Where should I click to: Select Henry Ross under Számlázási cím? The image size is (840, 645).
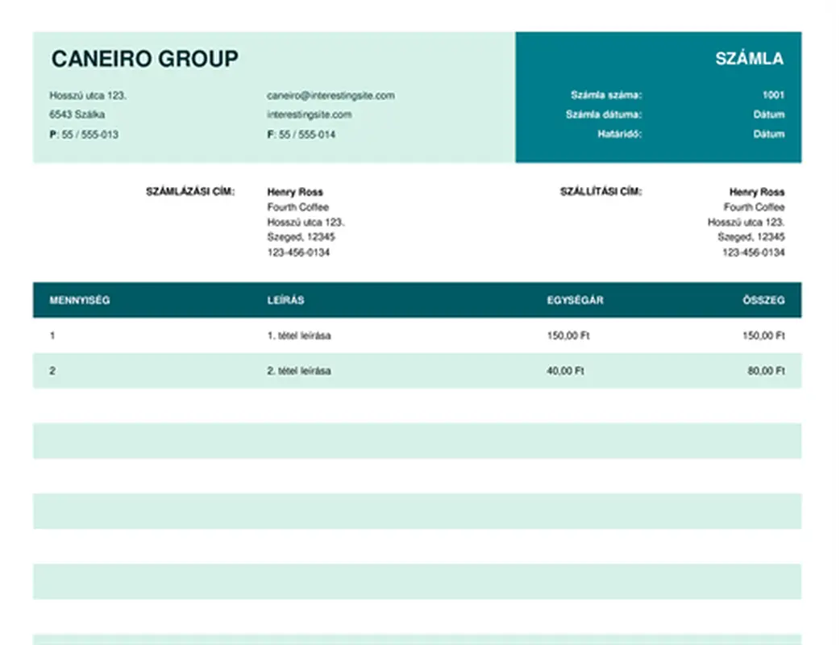(x=294, y=192)
